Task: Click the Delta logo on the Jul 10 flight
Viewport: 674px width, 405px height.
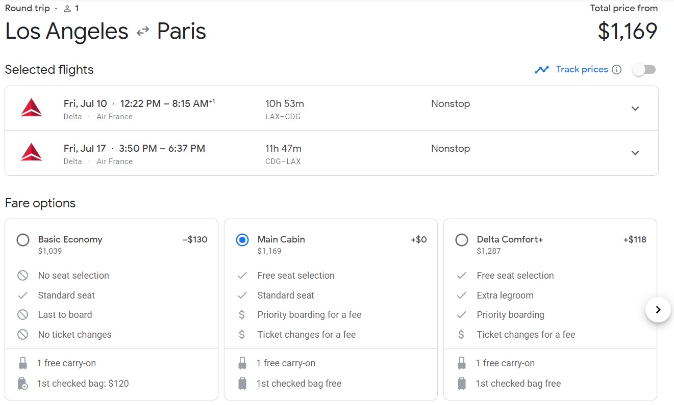Action: point(31,108)
